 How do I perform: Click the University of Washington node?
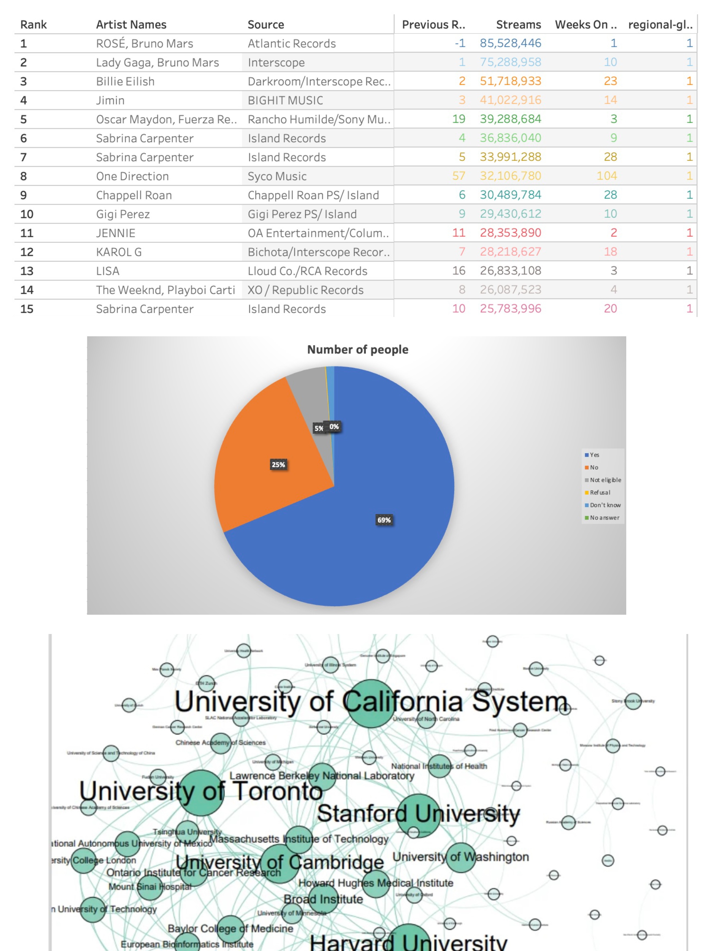461,858
